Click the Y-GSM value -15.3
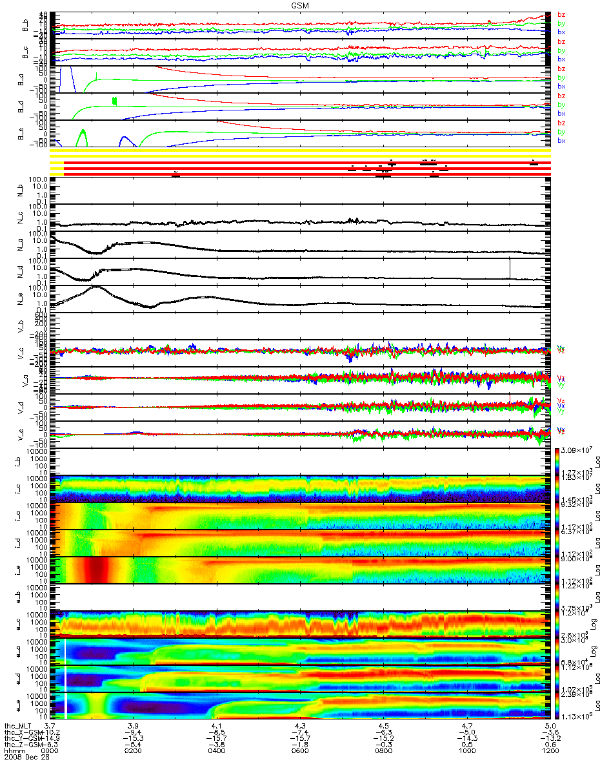 [x=133, y=738]
